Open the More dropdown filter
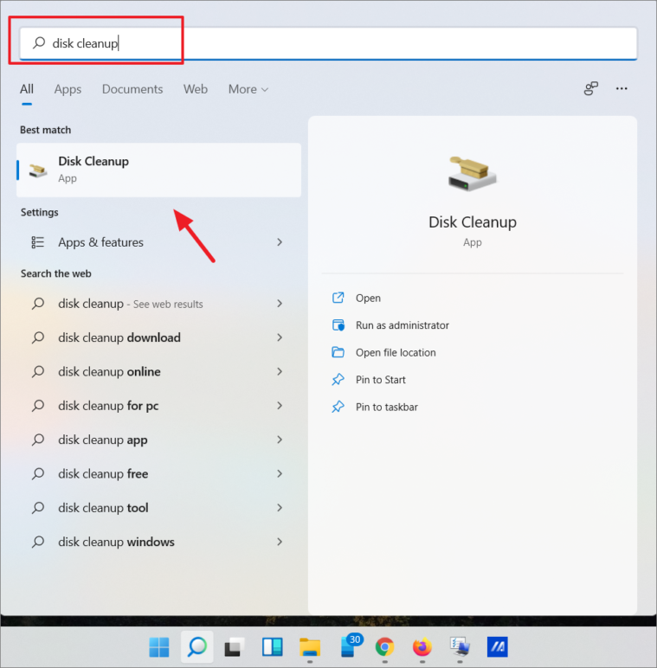The height and width of the screenshot is (668, 657). (248, 89)
